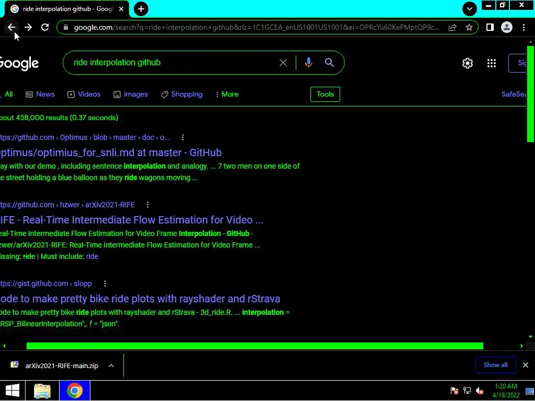Switch to the Images results tab
This screenshot has width=535, height=401.
click(x=131, y=94)
